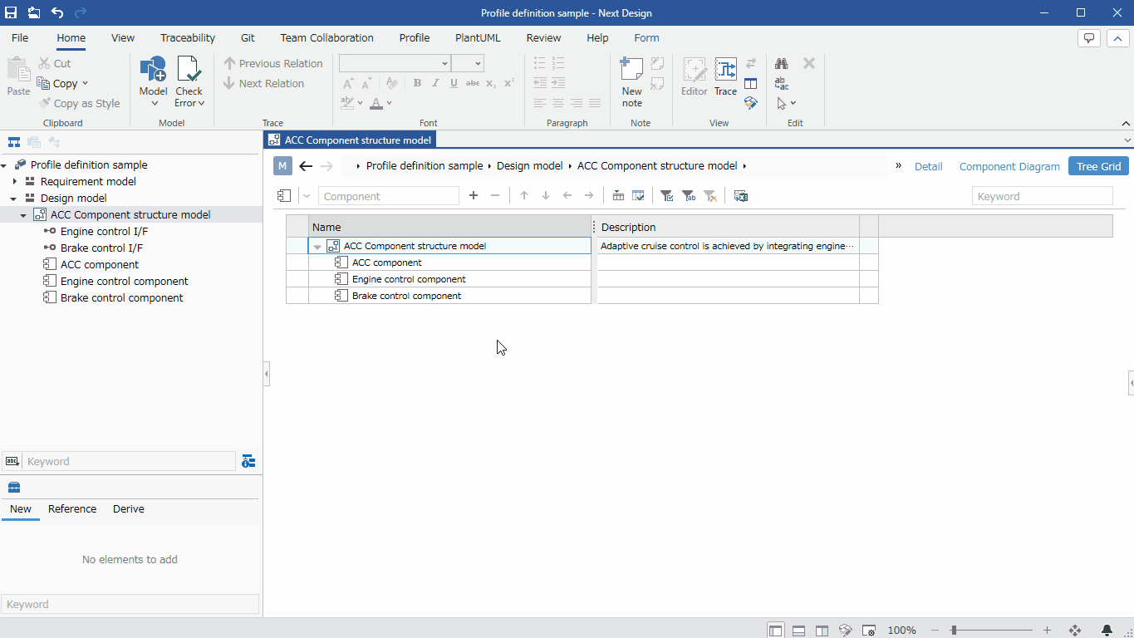Viewport: 1134px width, 638px height.
Task: Click the Undo arrow in title bar
Action: pyautogui.click(x=57, y=12)
